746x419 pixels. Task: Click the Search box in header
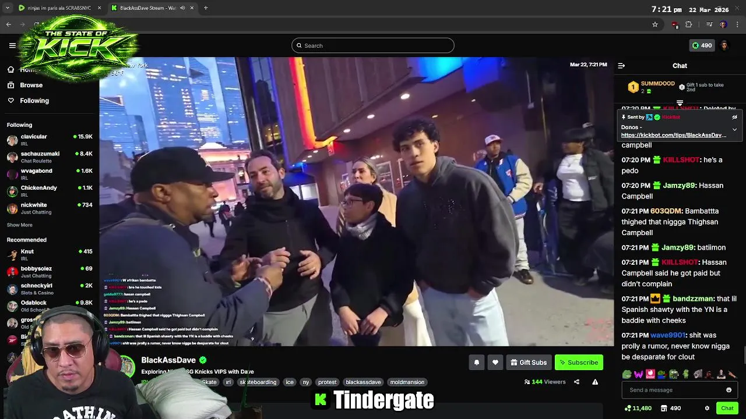point(373,45)
